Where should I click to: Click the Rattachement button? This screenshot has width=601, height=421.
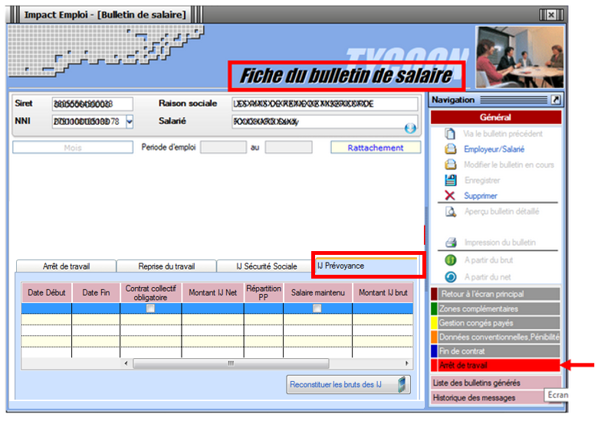[376, 148]
